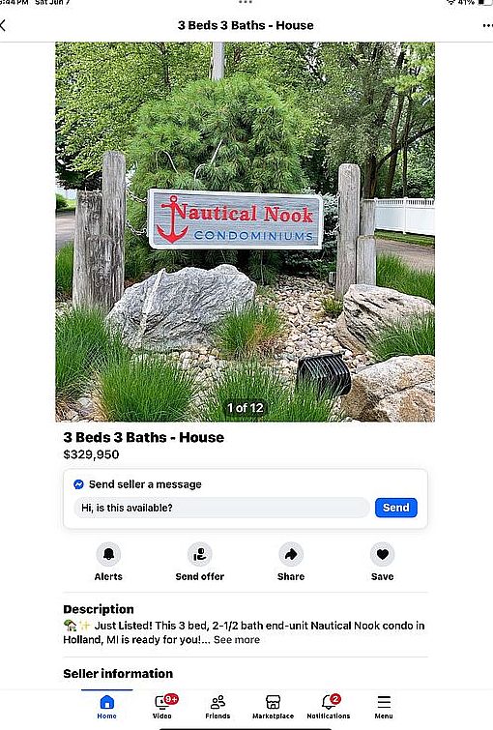Go to the Home tab

pyautogui.click(x=106, y=707)
